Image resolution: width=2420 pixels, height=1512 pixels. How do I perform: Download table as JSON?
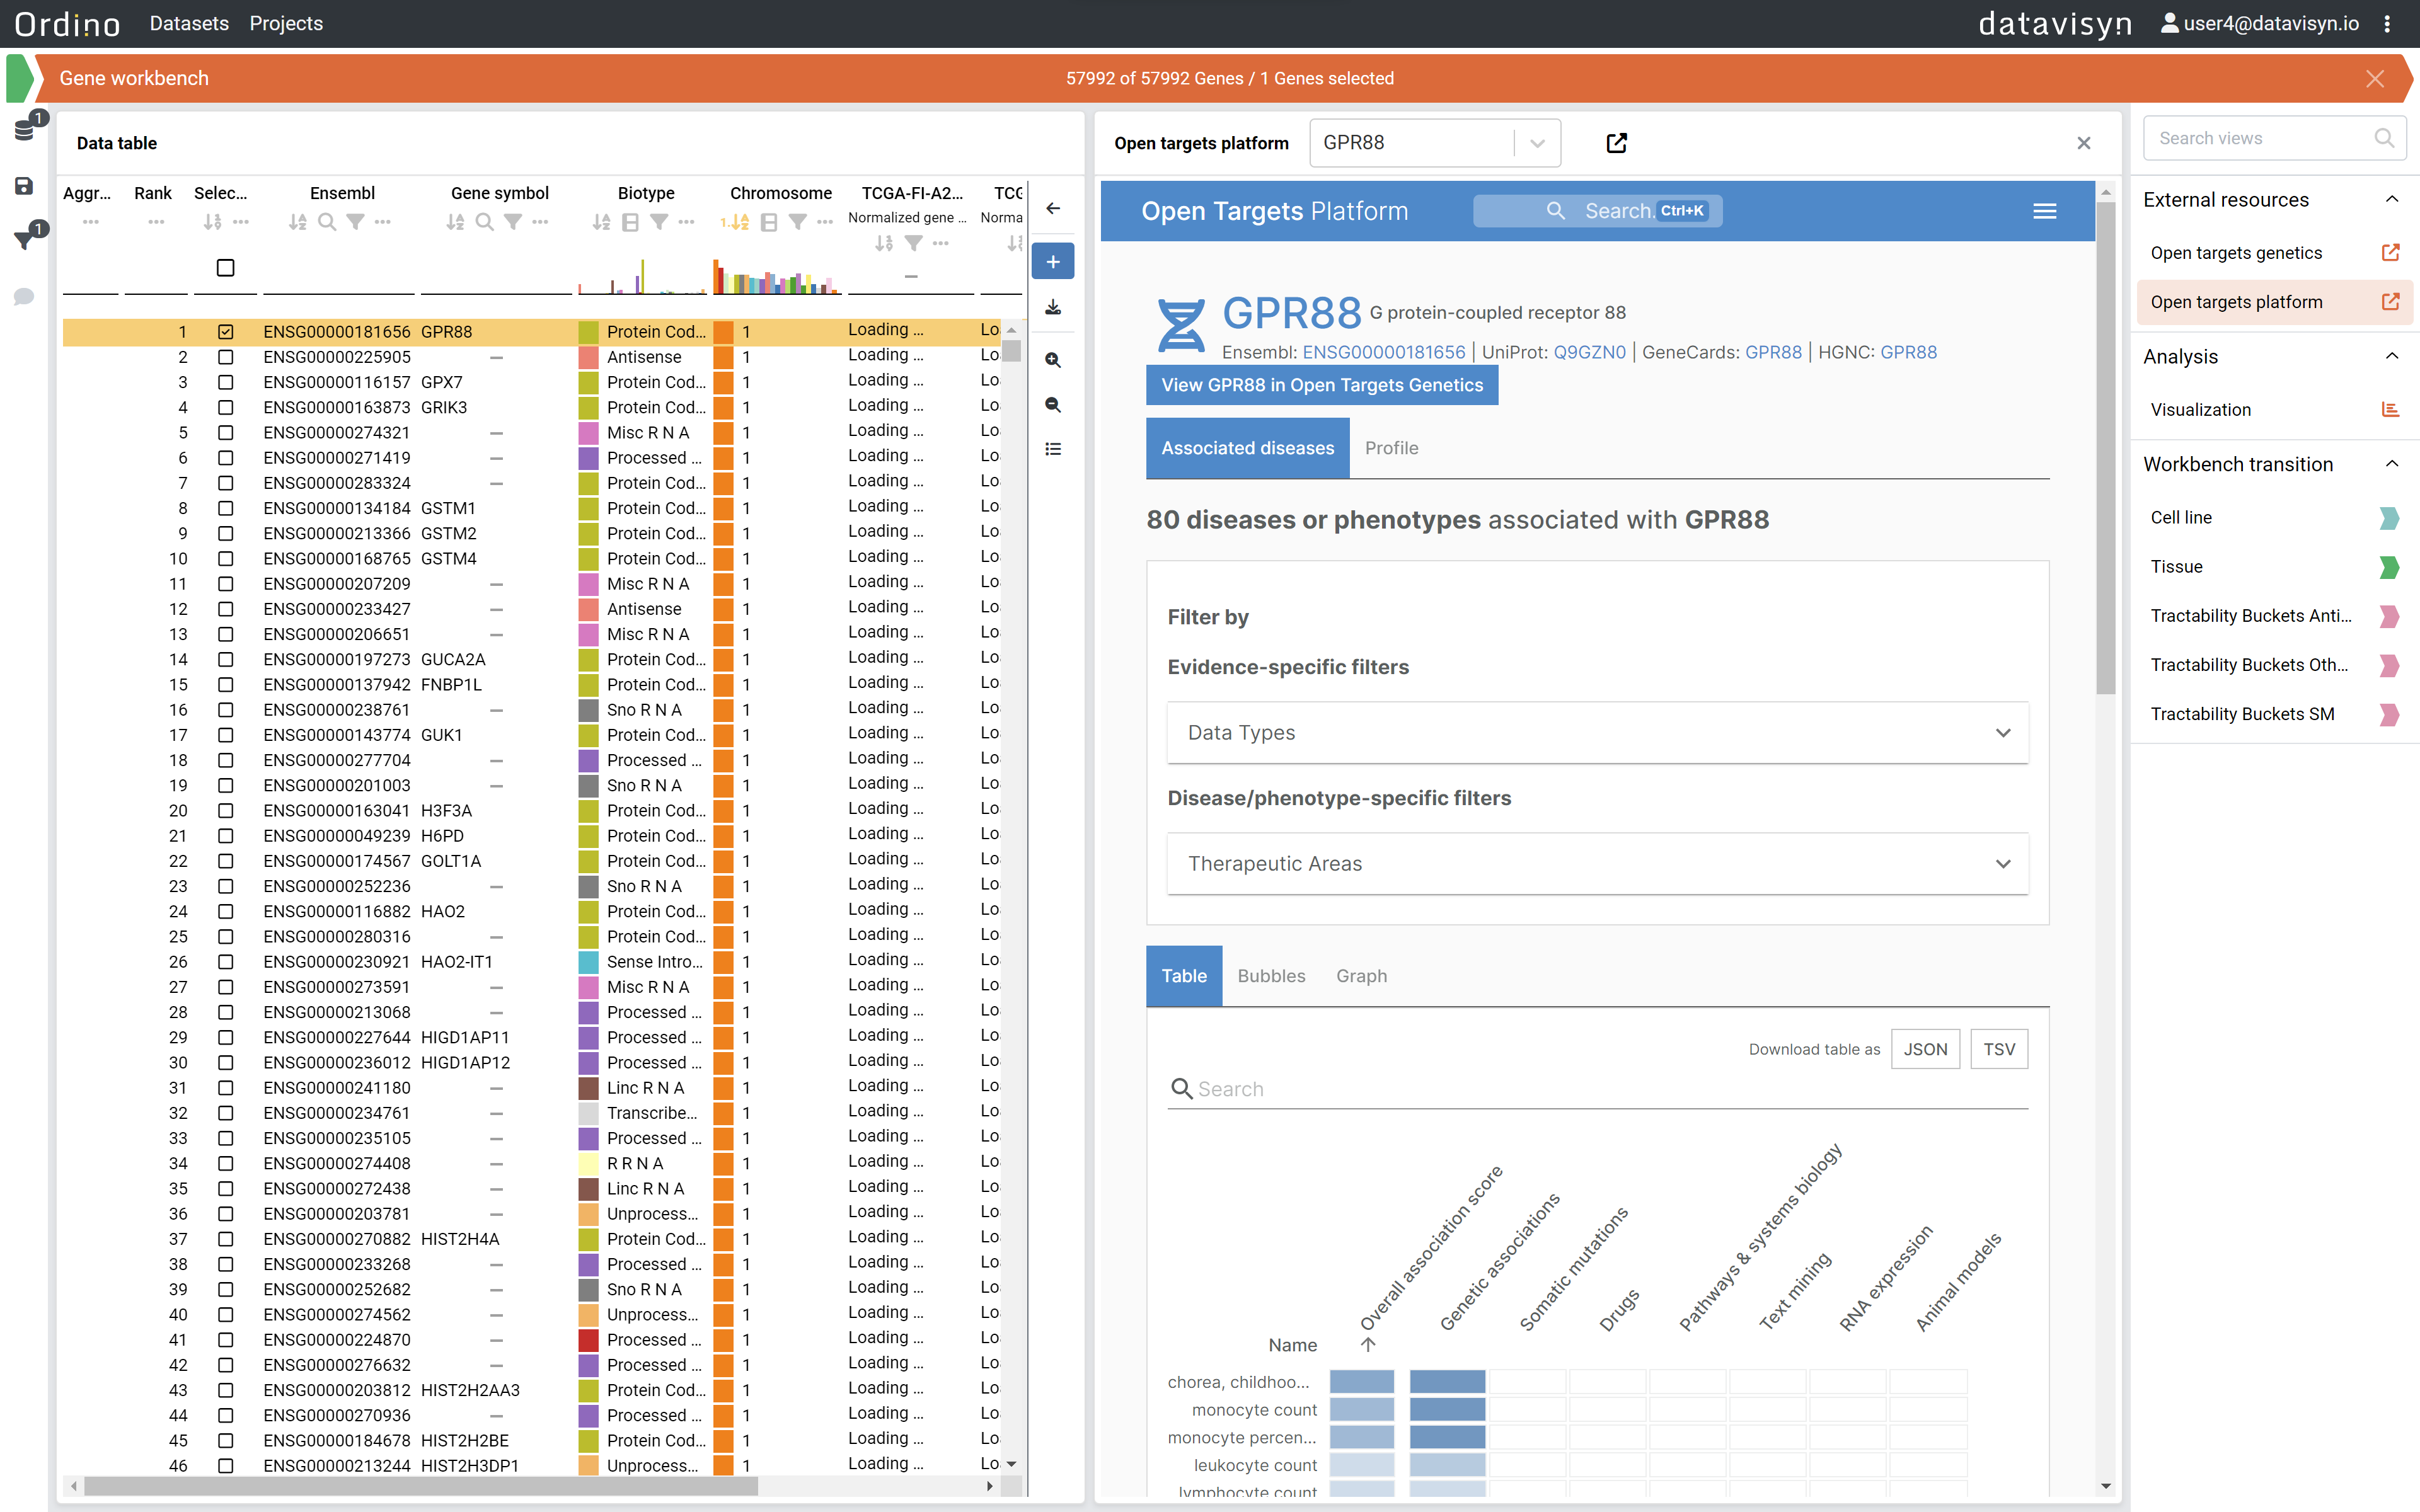1925,1049
